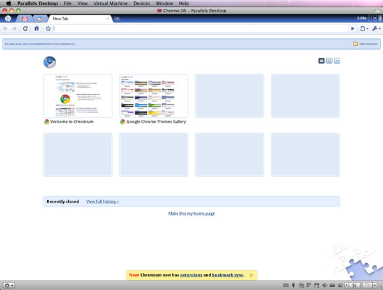This screenshot has height=290, width=383.
Task: Open the page menu dropdown
Action: [x=364, y=29]
